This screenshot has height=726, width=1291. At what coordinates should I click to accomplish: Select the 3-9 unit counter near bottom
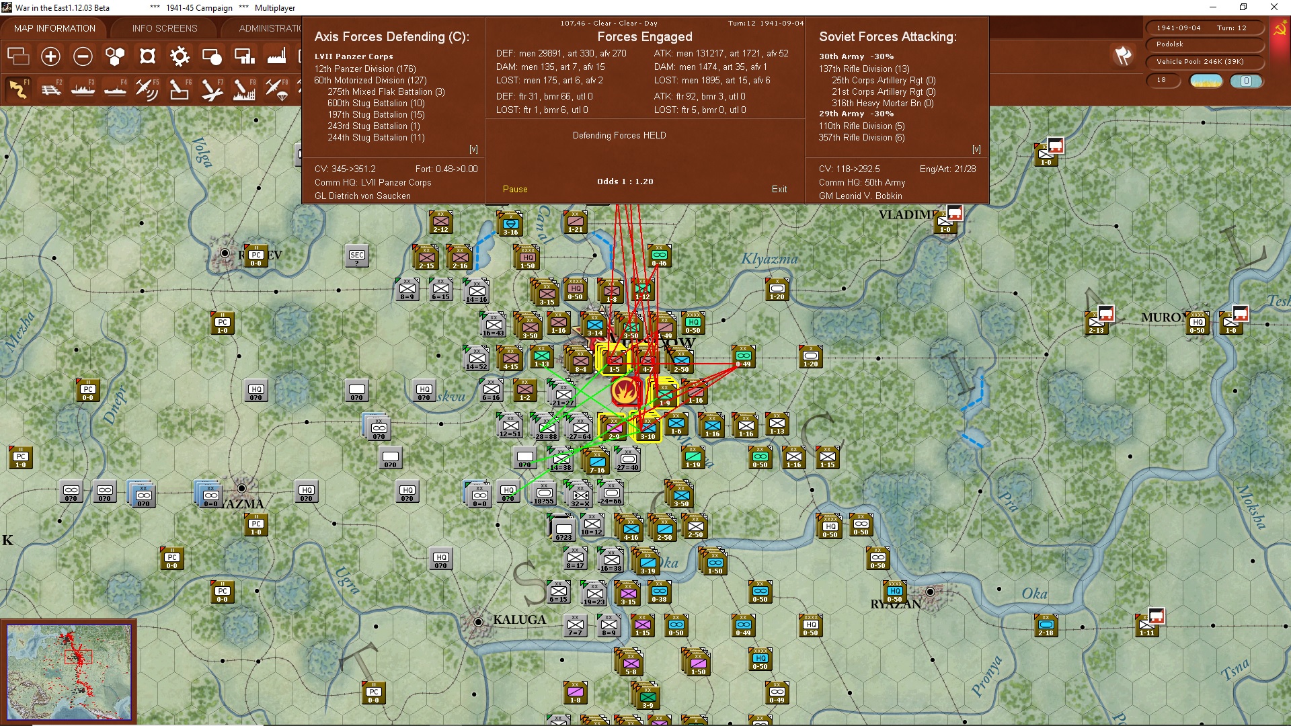pos(648,696)
